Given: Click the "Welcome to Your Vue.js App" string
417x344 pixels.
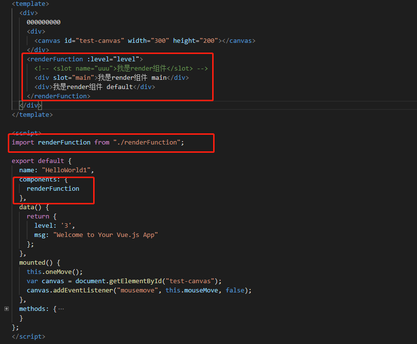Looking at the screenshot, I should pos(105,235).
